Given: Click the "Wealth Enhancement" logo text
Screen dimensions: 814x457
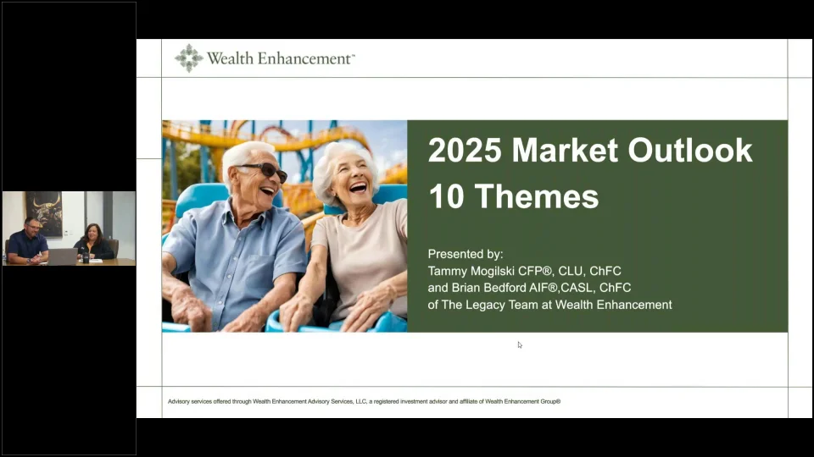Looking at the screenshot, I should click(281, 58).
